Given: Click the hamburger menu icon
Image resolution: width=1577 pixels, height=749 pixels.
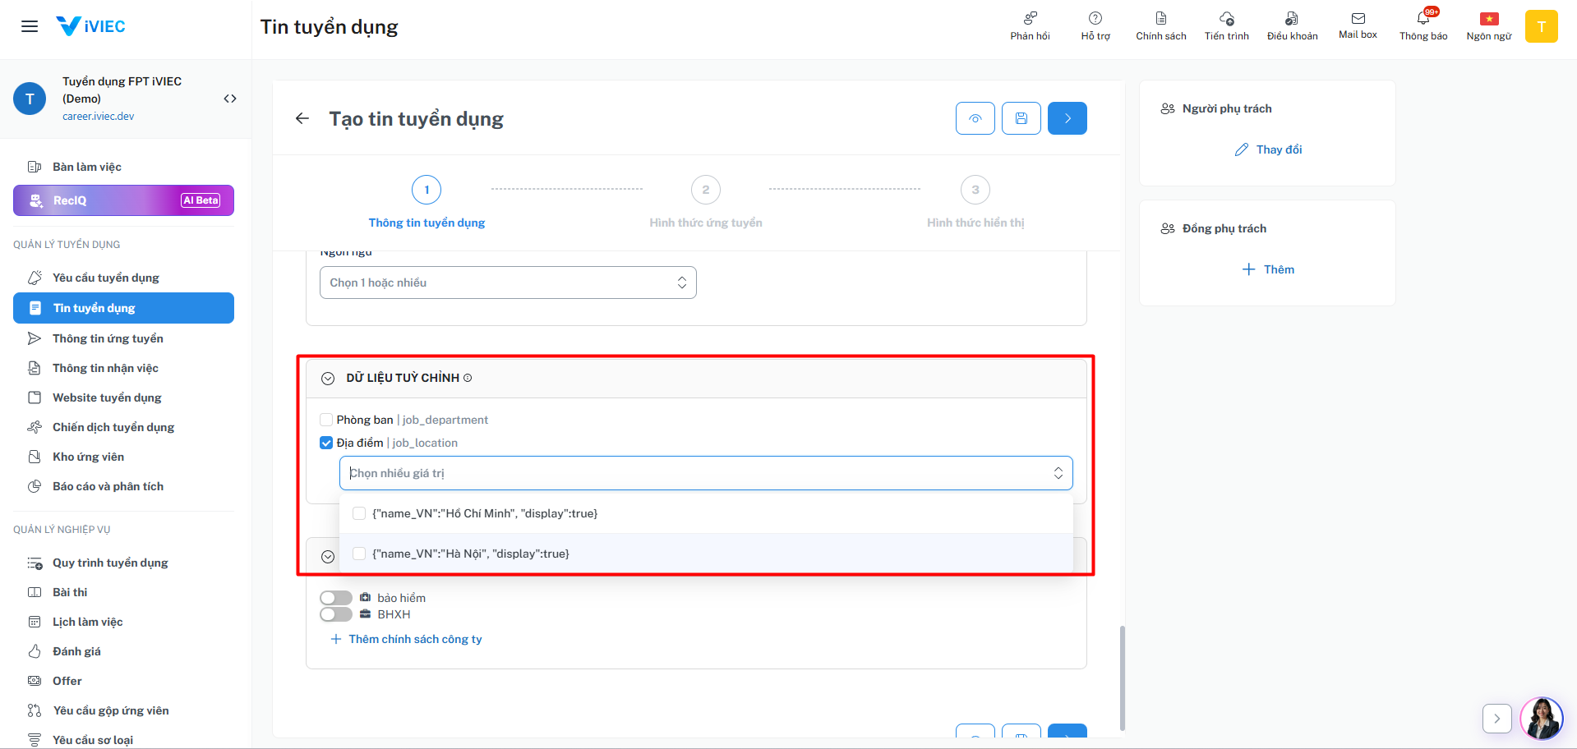Looking at the screenshot, I should [x=30, y=26].
